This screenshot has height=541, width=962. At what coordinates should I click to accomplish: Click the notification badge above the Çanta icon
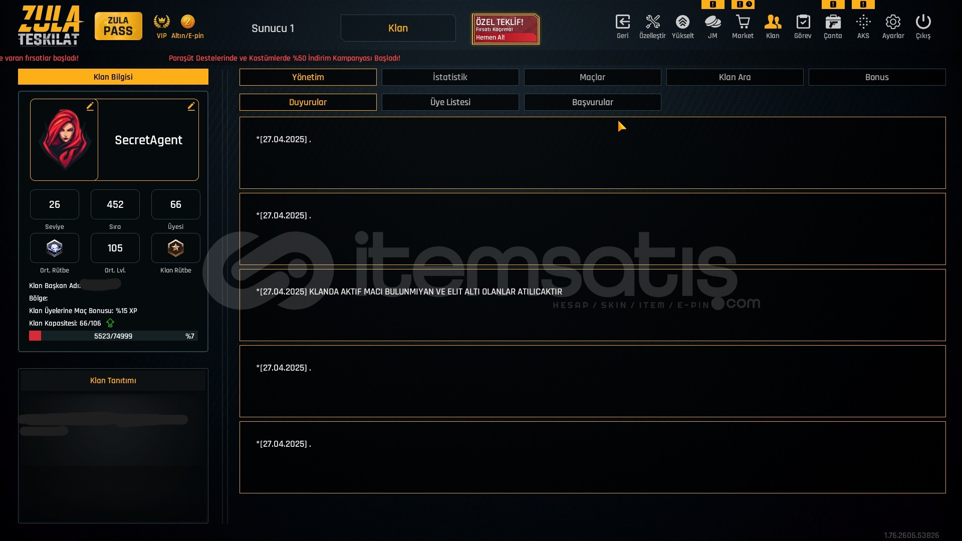pos(833,4)
